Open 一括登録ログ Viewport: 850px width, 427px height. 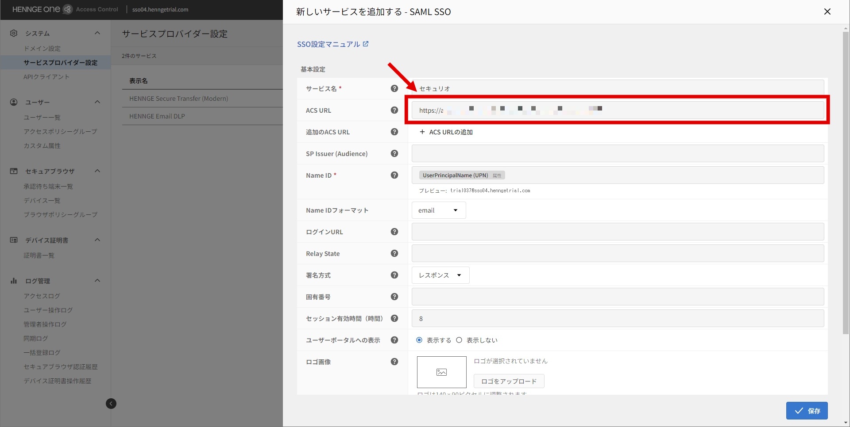42,352
